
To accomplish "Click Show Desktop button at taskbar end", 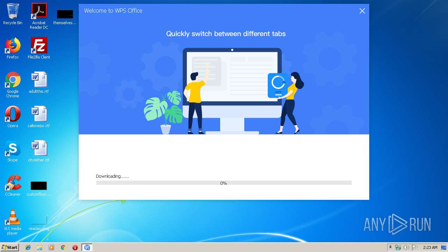I will tap(444, 247).
